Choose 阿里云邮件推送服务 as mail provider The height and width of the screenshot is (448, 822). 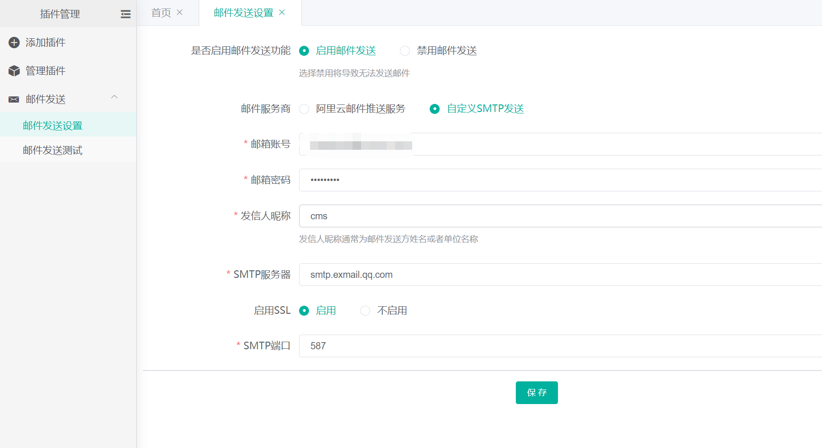(x=304, y=109)
